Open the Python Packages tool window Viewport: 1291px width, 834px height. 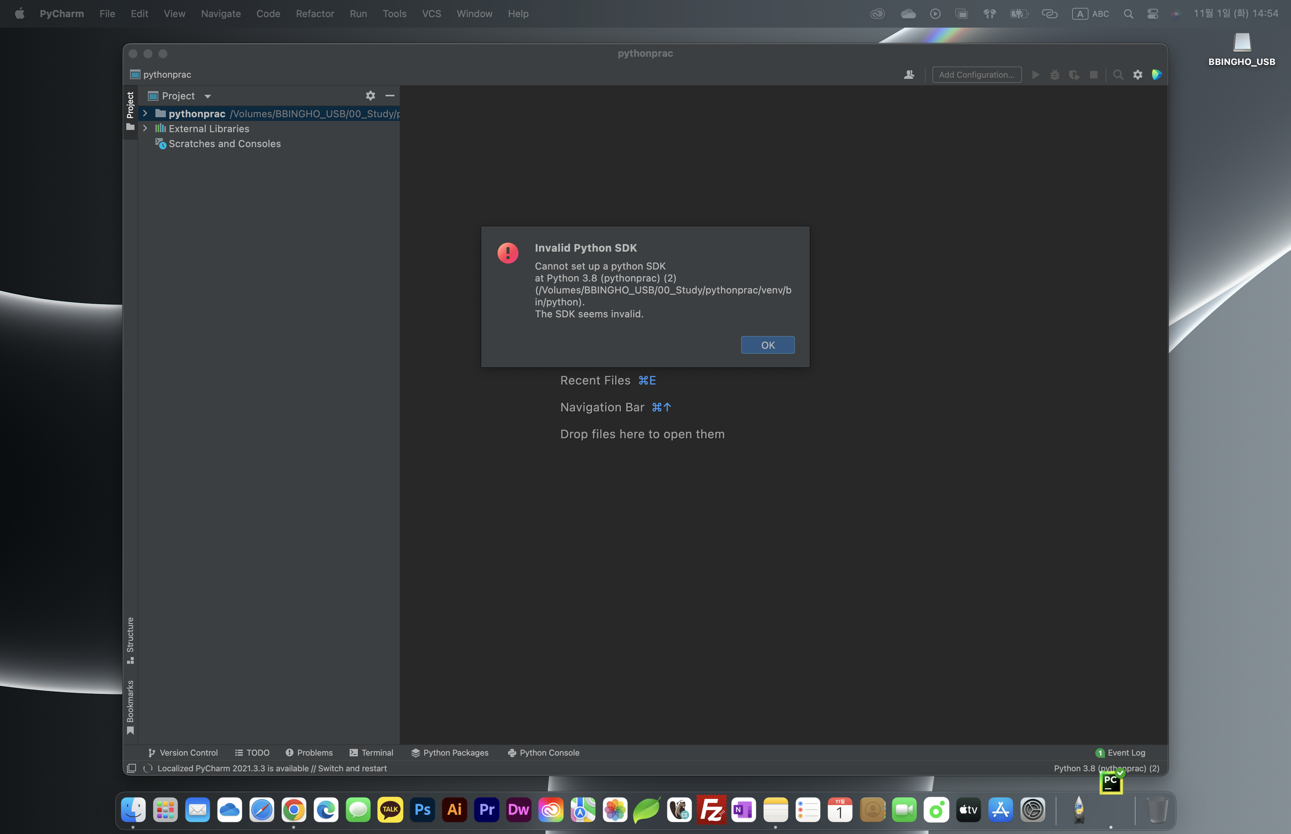coord(450,753)
